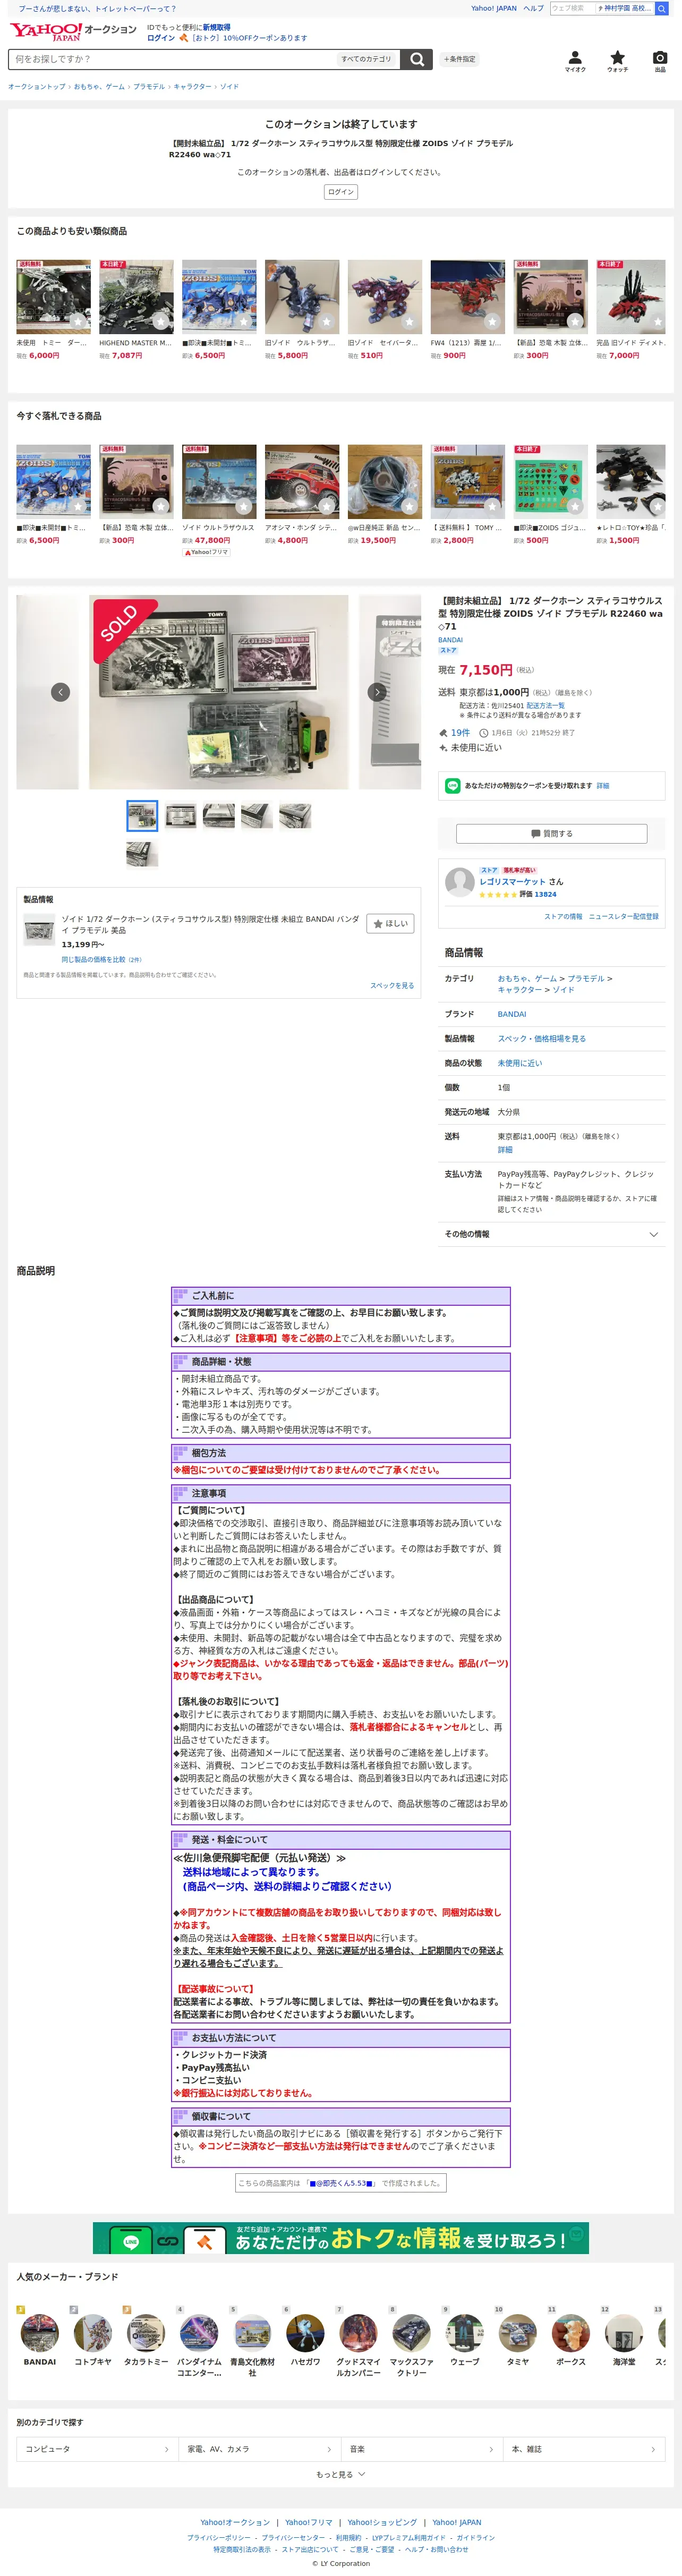This screenshot has width=682, height=2576.
Task: Click watch star on 旧ゾイド セイバータ 510円 item
Action: 410,322
